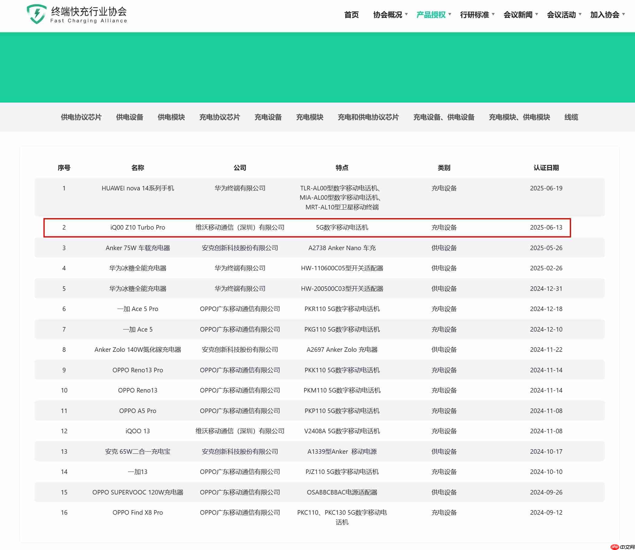Image resolution: width=635 pixels, height=550 pixels.
Task: Expand the 协会概况 dropdown
Action: coord(388,15)
